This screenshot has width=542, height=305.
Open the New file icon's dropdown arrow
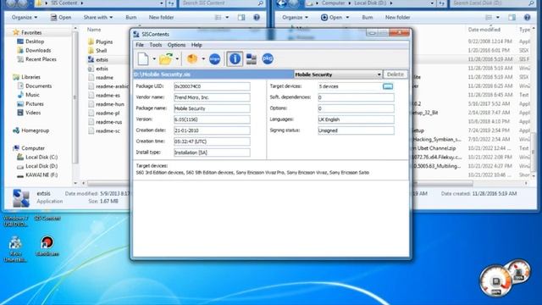point(154,58)
